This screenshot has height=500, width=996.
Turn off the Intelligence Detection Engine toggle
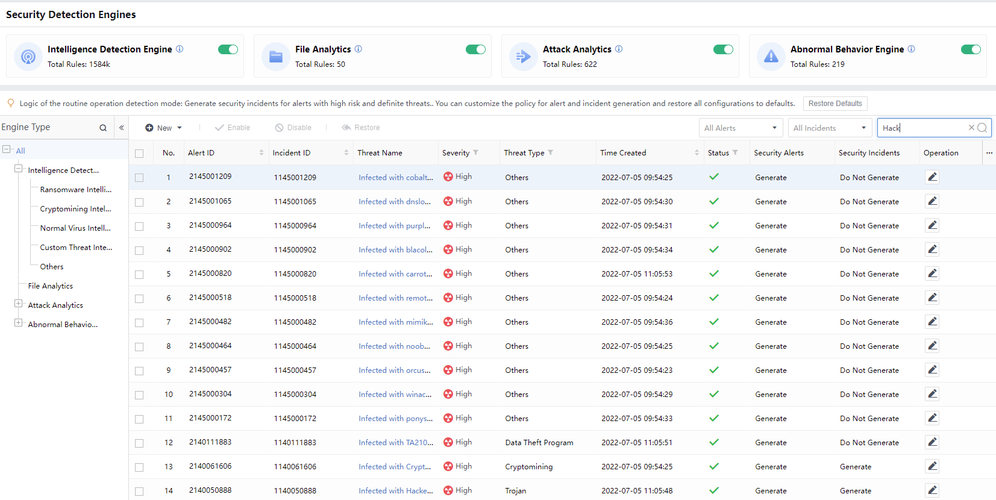tap(228, 49)
